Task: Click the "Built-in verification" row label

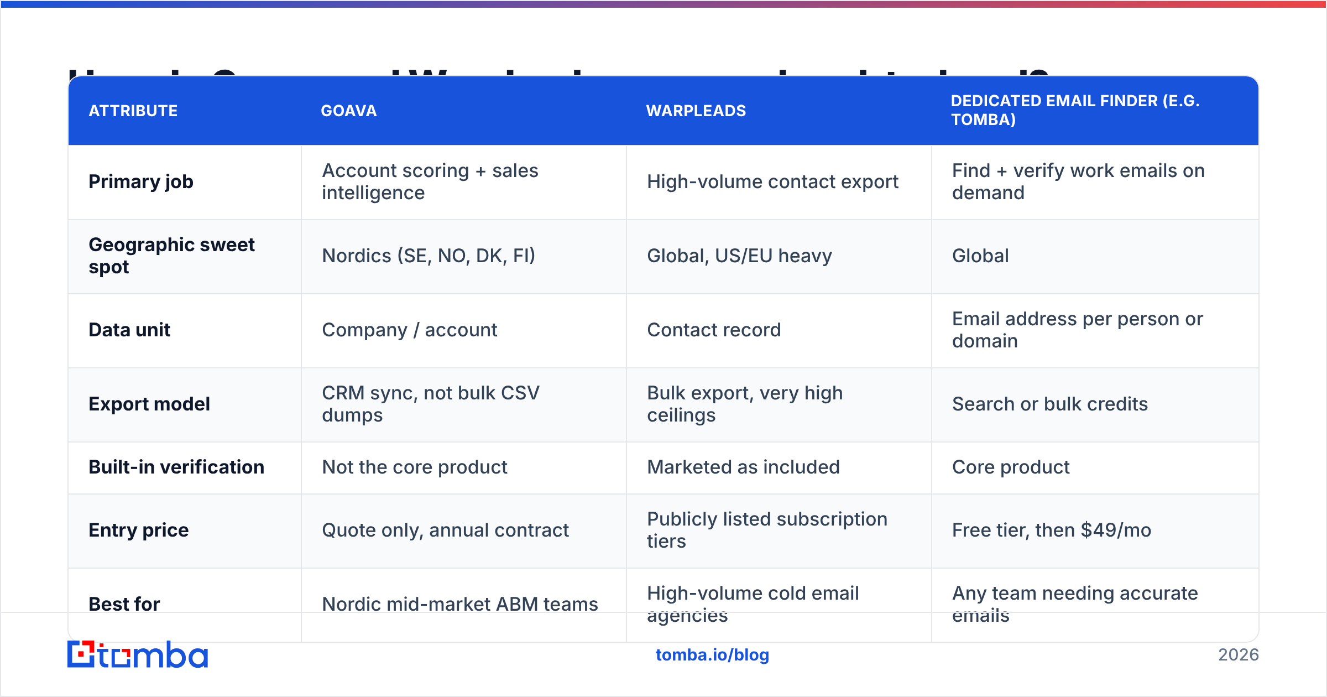Action: point(176,467)
